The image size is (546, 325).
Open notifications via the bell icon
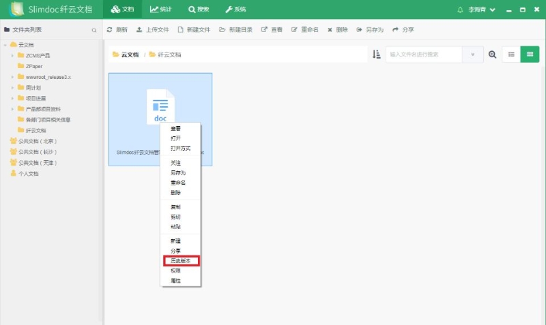coord(460,10)
